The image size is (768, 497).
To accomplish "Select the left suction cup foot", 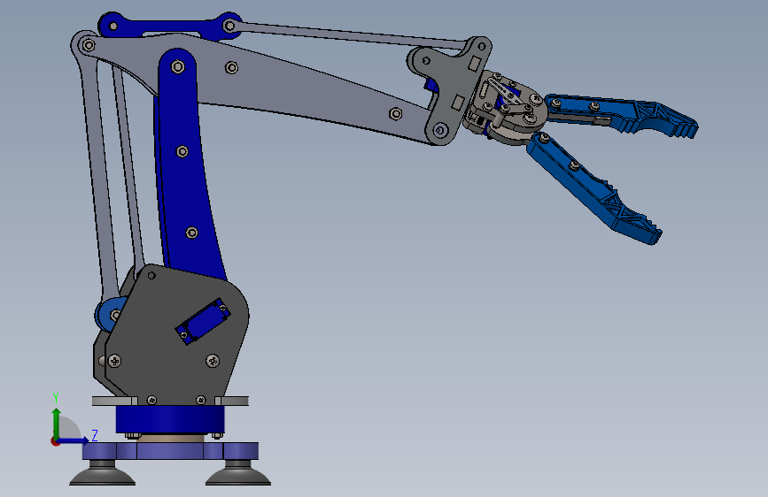I will [x=102, y=473].
